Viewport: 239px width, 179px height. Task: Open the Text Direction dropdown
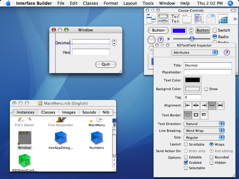[204, 124]
